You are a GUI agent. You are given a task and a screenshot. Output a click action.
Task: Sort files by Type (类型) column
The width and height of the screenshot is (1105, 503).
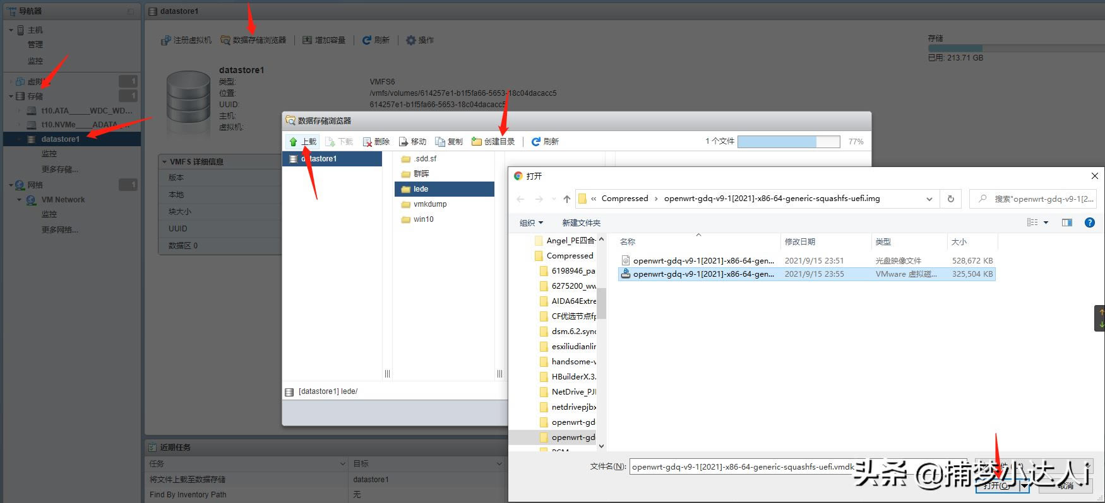coord(909,242)
